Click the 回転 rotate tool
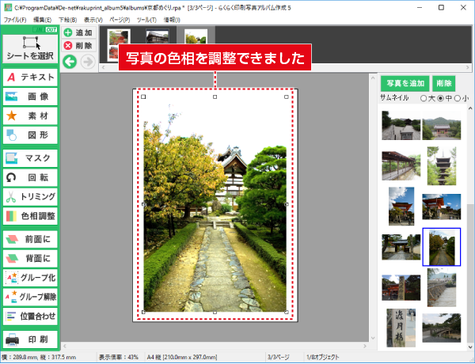 pos(30,177)
